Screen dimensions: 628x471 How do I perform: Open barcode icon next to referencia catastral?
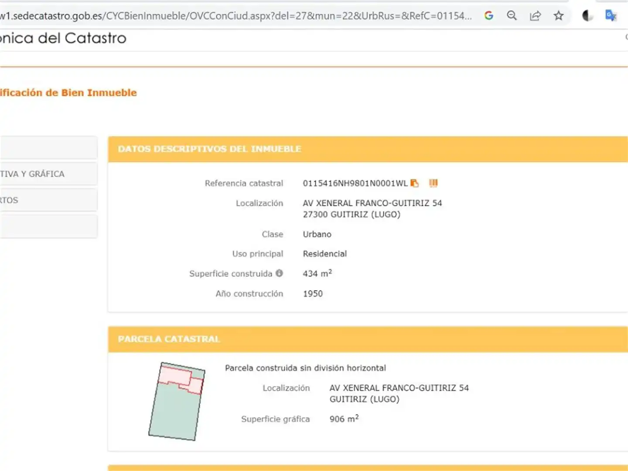(x=433, y=183)
